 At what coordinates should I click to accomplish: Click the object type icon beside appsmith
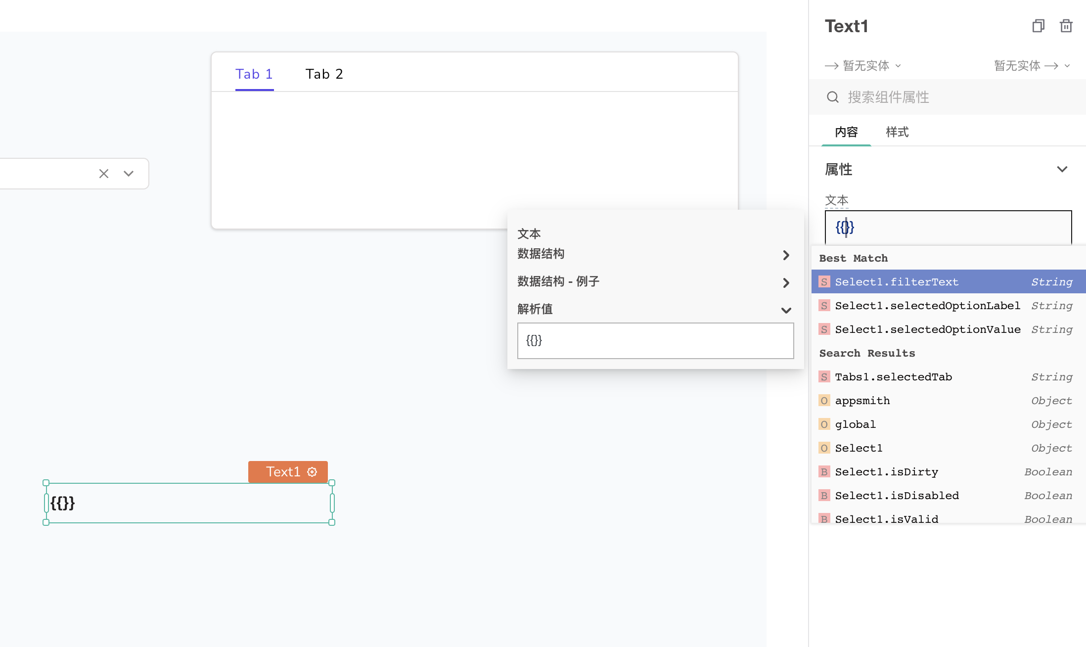click(x=824, y=401)
